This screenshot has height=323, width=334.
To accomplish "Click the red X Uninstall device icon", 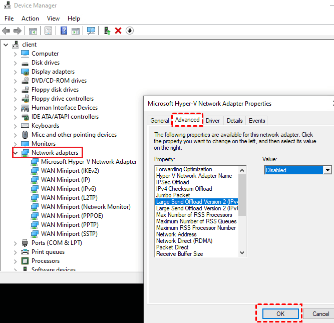I will [118, 31].
